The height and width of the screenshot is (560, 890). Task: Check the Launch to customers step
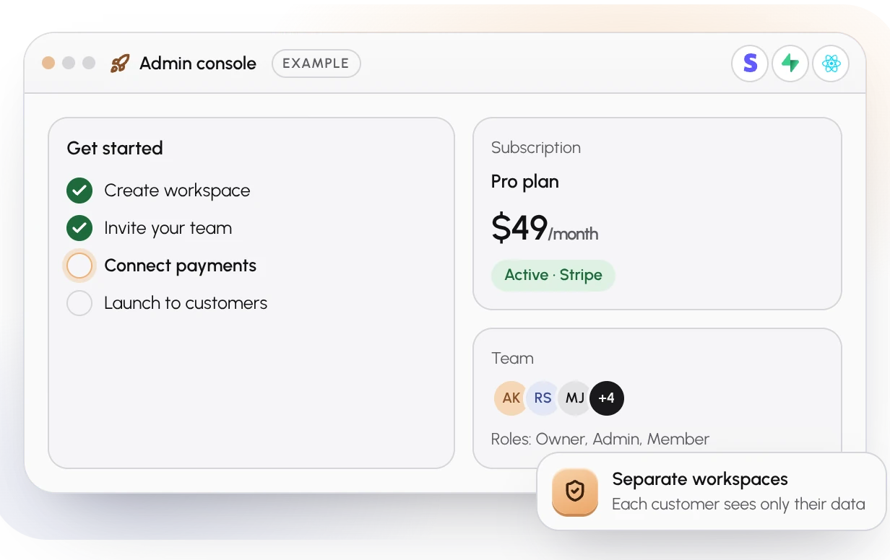click(79, 303)
